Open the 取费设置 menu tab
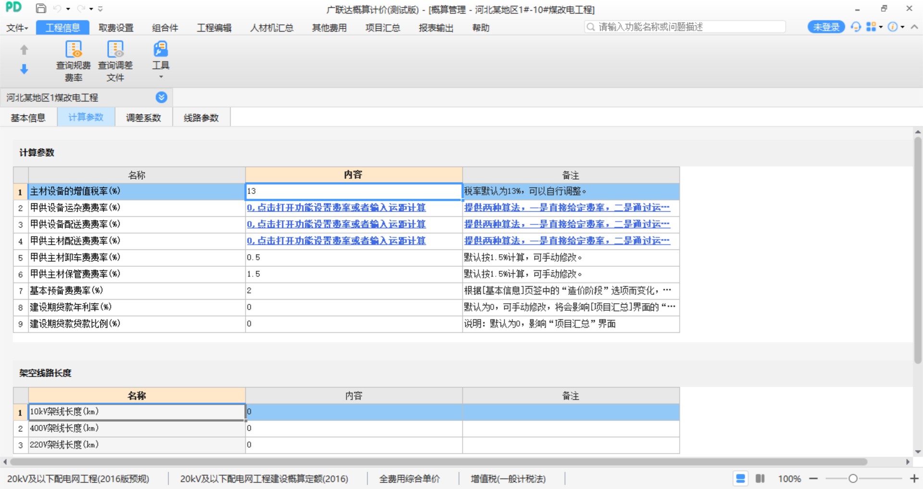This screenshot has height=489, width=923. pos(116,28)
